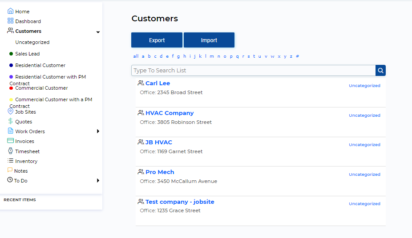Click the Timesheet watch icon
This screenshot has width=412, height=238.
click(x=10, y=151)
